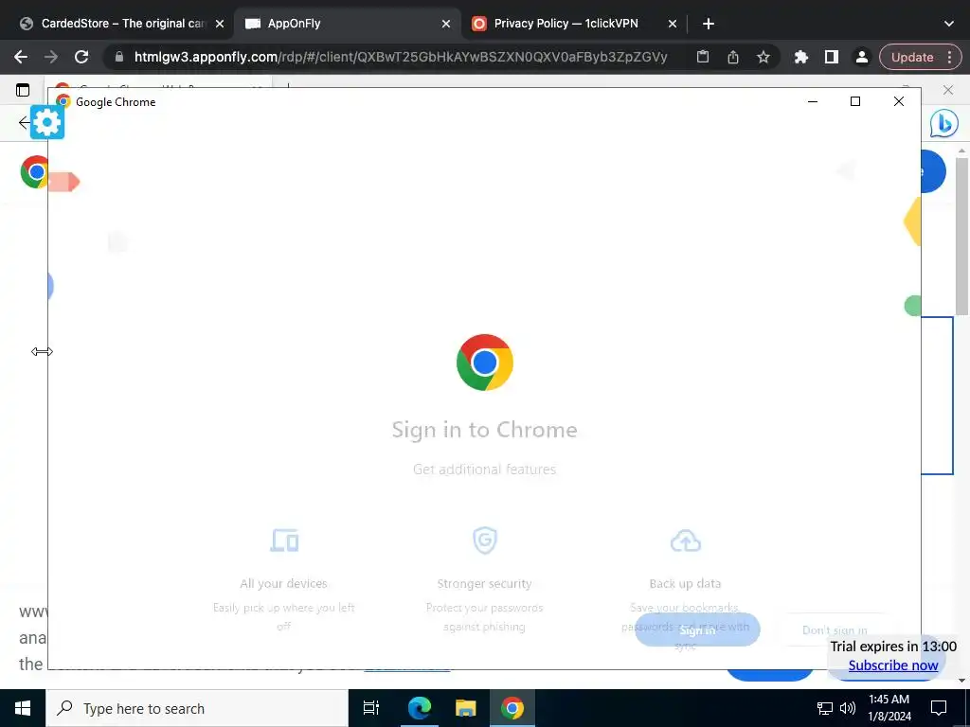Go back in the outer browser
Image resolution: width=970 pixels, height=727 pixels.
(x=21, y=57)
